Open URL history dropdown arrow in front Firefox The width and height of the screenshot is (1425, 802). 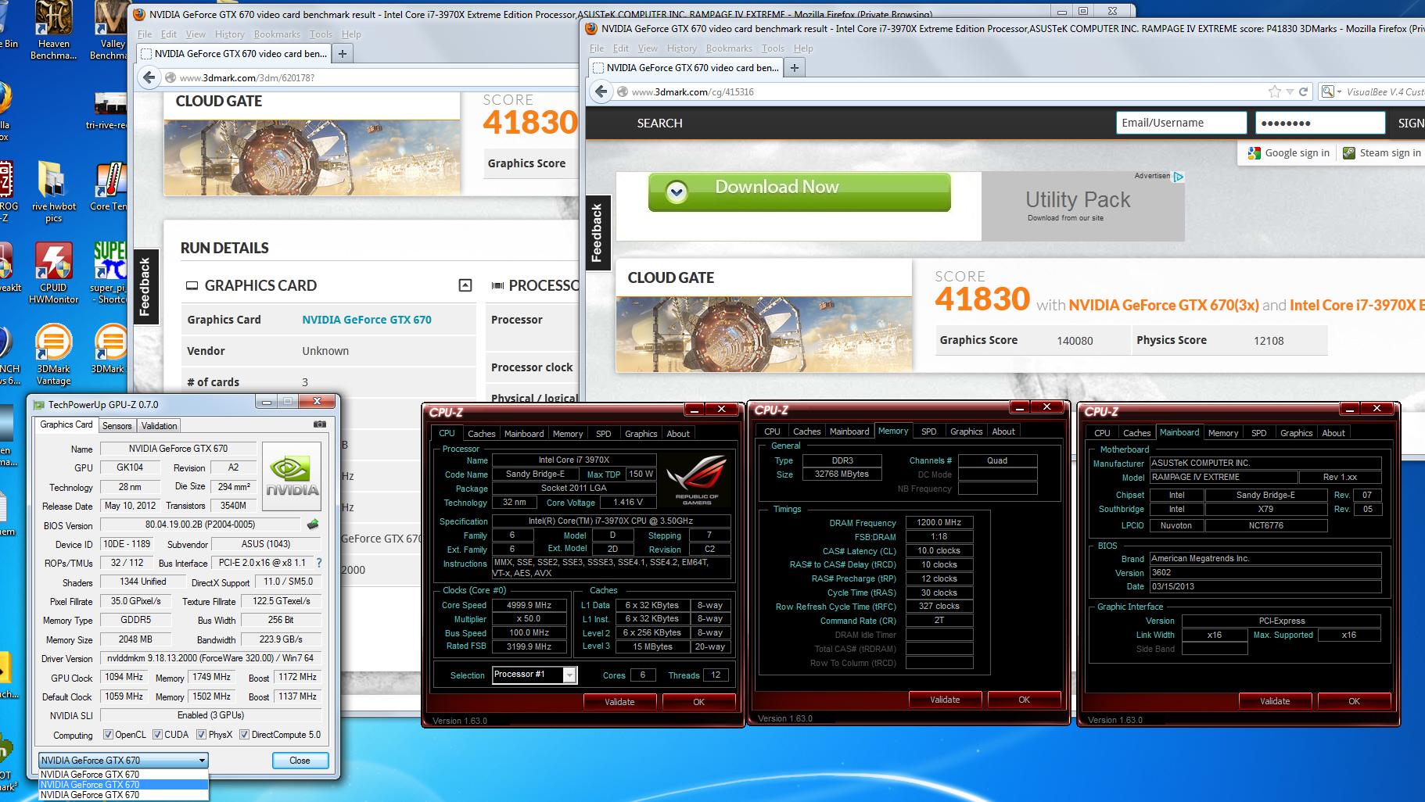pos(1290,92)
